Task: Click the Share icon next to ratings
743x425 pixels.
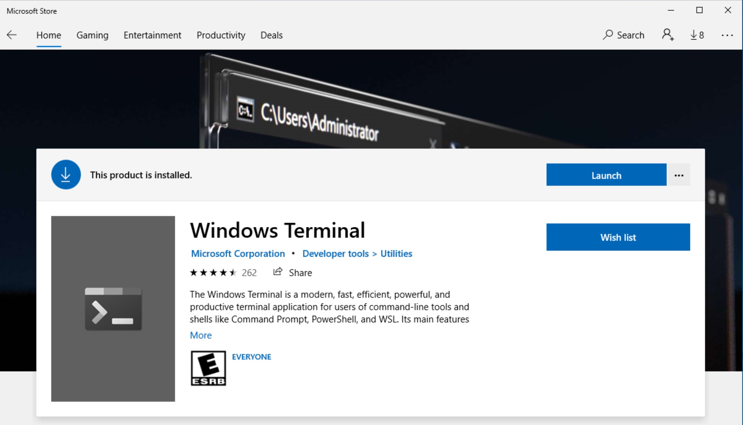Action: 277,272
